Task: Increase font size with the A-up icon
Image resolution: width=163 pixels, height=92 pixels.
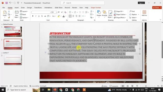Action: (59, 12)
